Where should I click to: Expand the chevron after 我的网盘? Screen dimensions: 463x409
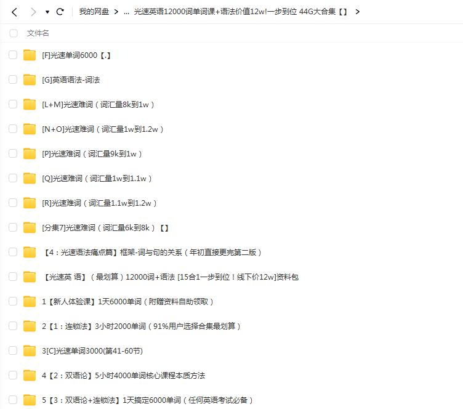click(116, 12)
